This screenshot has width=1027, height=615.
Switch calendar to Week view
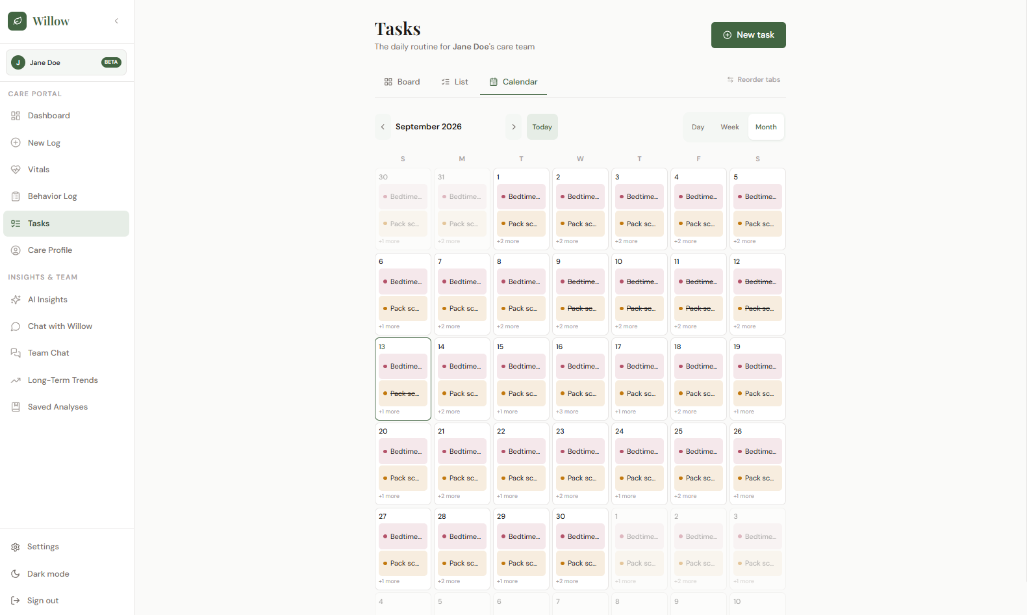[x=729, y=127]
